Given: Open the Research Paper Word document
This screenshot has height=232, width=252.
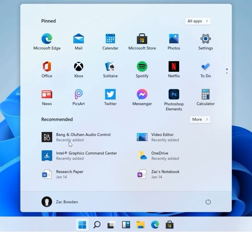Looking at the screenshot, I should click(x=63, y=174).
